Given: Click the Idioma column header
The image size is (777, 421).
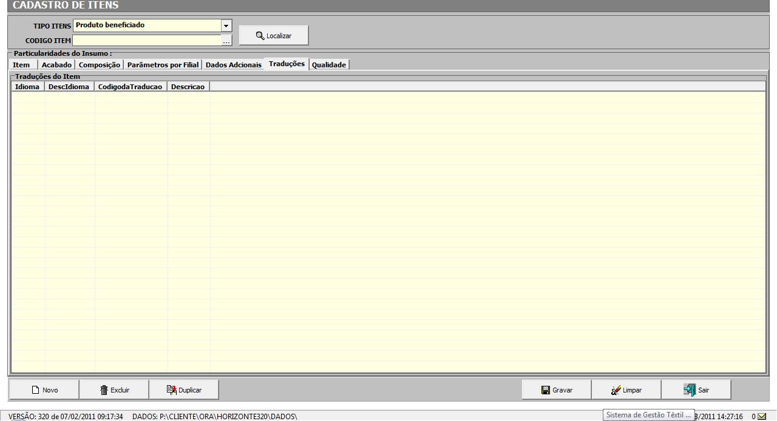Looking at the screenshot, I should [x=27, y=87].
